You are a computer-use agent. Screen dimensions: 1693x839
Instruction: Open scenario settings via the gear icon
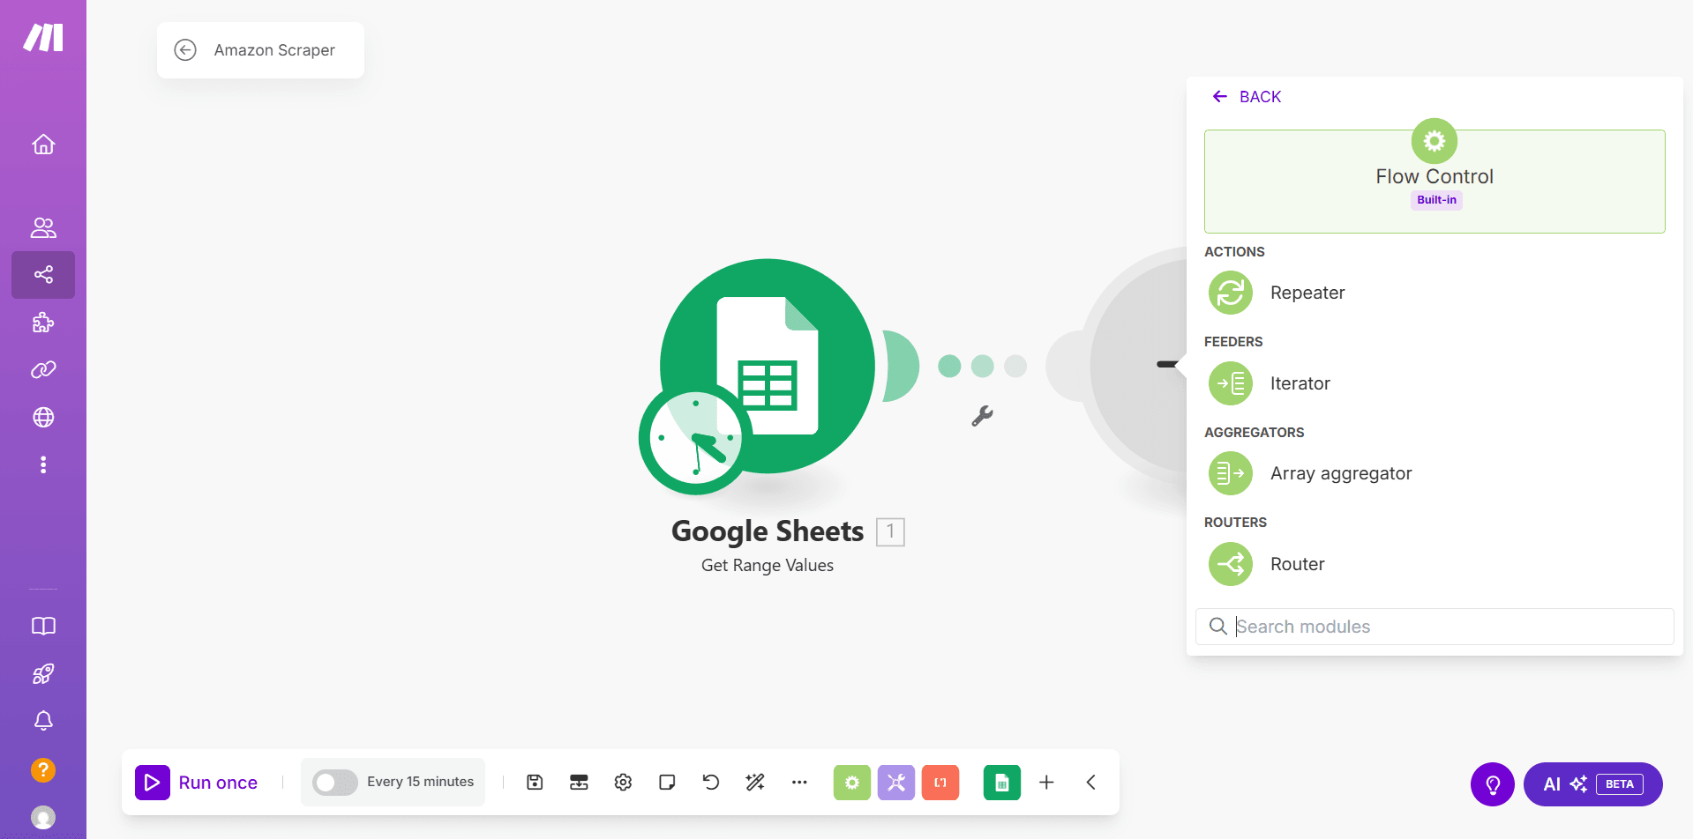[x=623, y=783]
